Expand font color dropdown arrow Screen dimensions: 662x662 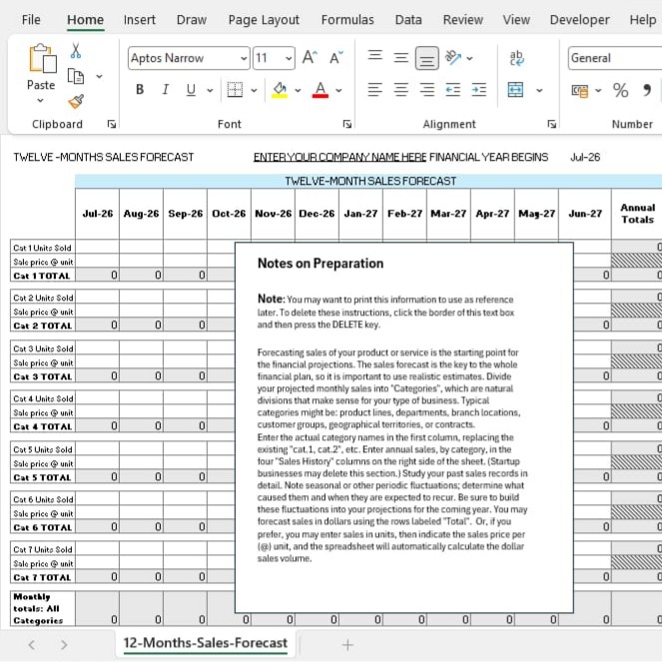coord(338,90)
